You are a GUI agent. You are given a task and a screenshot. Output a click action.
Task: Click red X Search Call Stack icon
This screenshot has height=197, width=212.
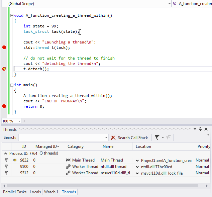(x=113, y=138)
